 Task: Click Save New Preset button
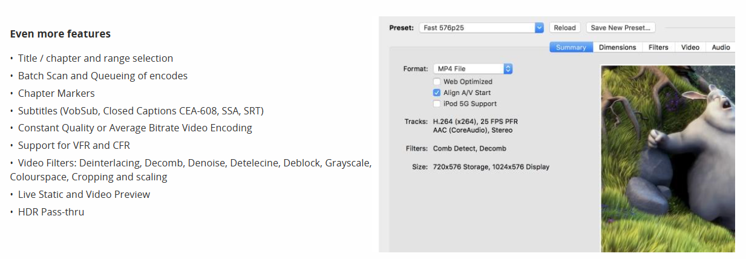tap(620, 28)
